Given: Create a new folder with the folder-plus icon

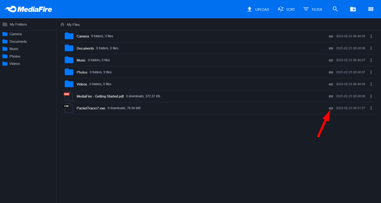Looking at the screenshot, I should click(353, 9).
